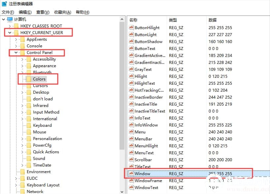Click the Colors folder icon in the tree
270x194 pixels.
pyautogui.click(x=28, y=79)
